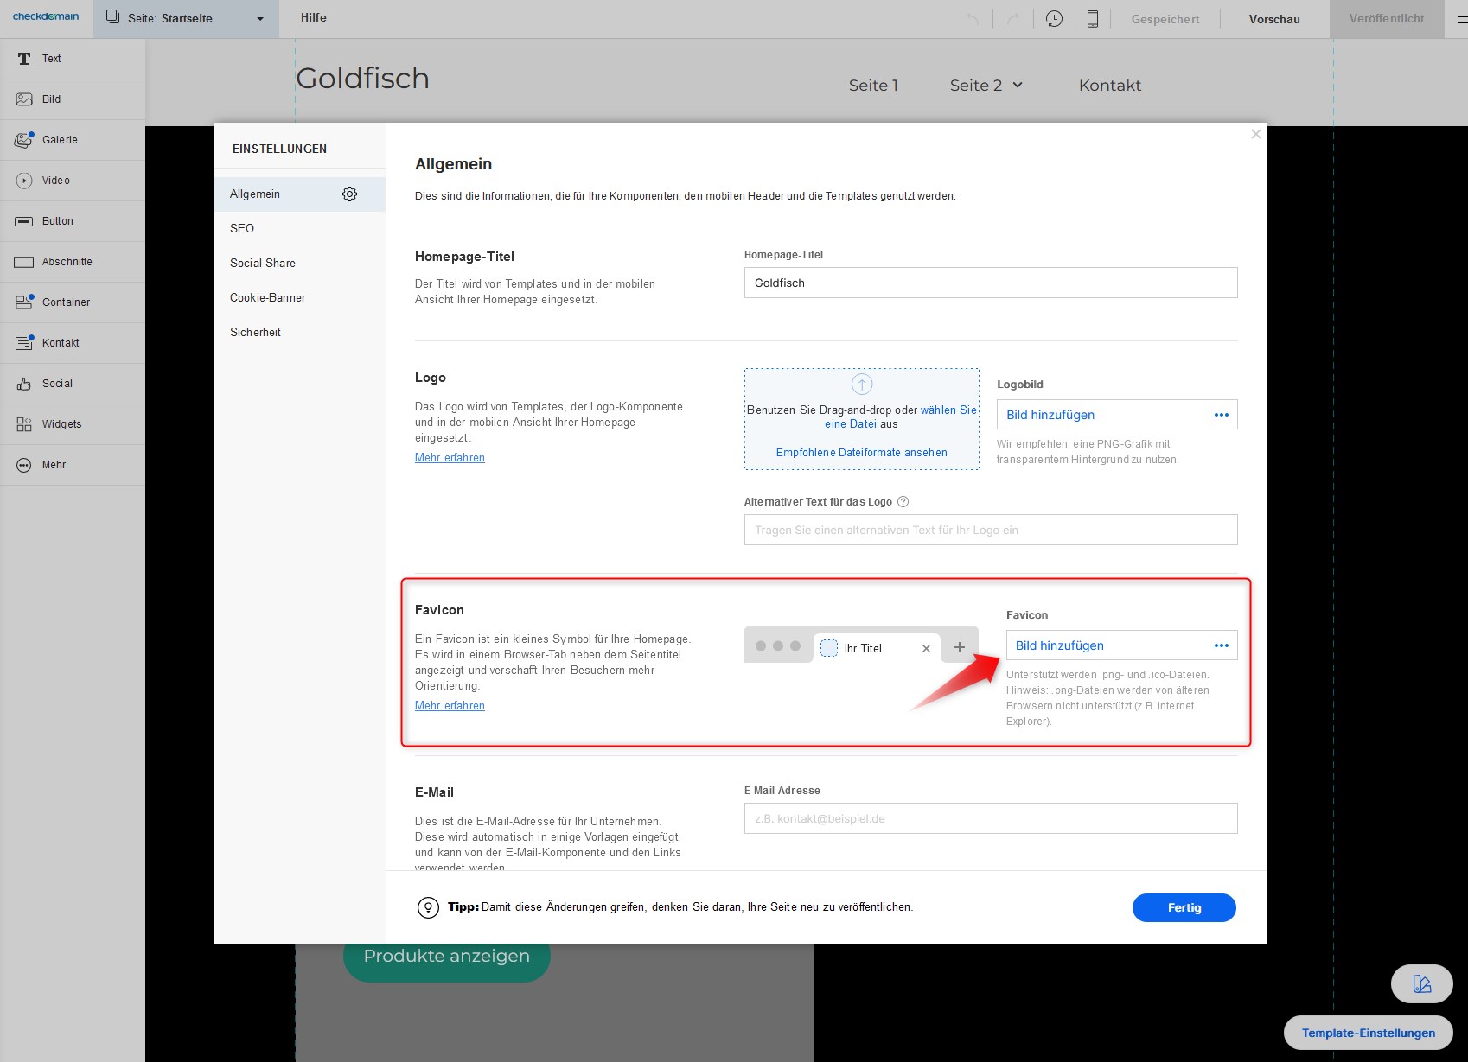This screenshot has height=1062, width=1468.
Task: Go to the Sicherheit settings tab
Action: pos(255,333)
